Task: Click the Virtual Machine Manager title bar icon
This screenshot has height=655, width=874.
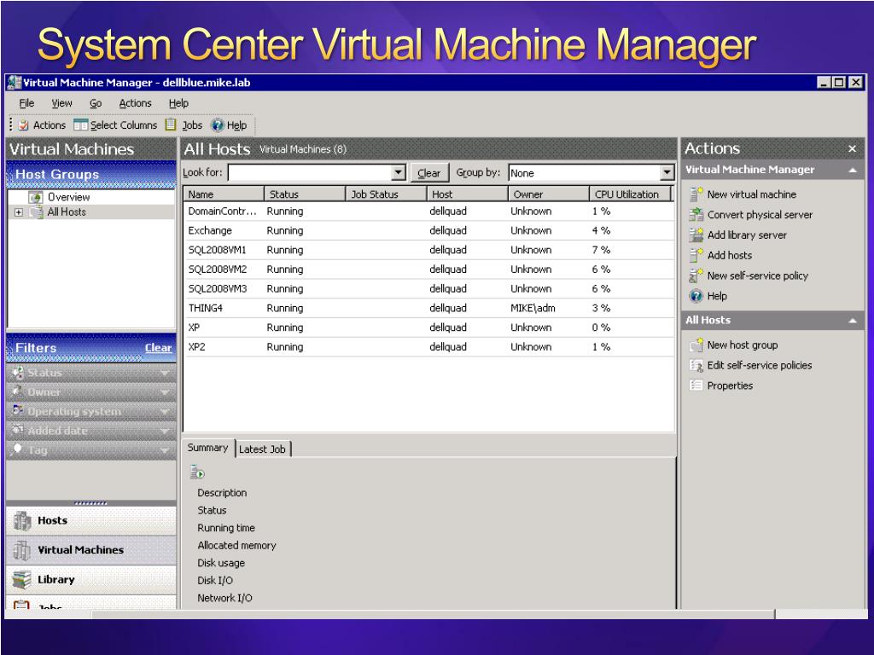Action: coord(15,83)
